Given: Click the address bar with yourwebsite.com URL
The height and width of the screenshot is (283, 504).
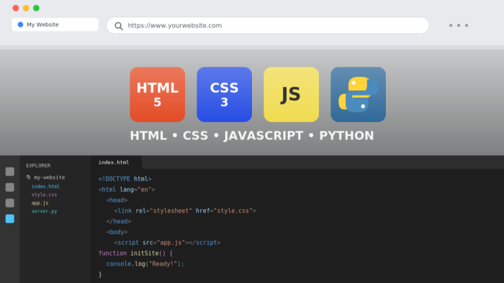Looking at the screenshot, I should 267,25.
